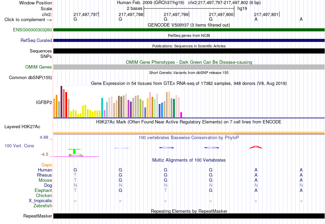Click the "Click to complement -->" label
Viewport: 325px width, 224px height.
click(x=28, y=20)
